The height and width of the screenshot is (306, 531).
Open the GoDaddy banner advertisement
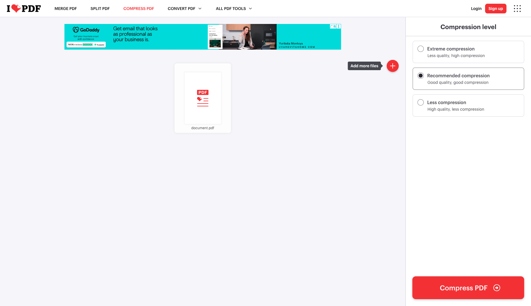pos(203,37)
